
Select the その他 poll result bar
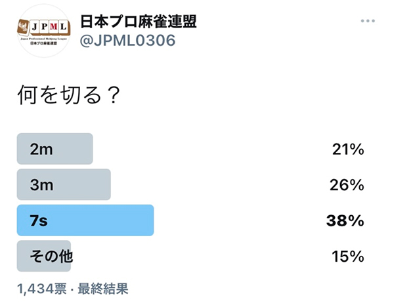44,256
